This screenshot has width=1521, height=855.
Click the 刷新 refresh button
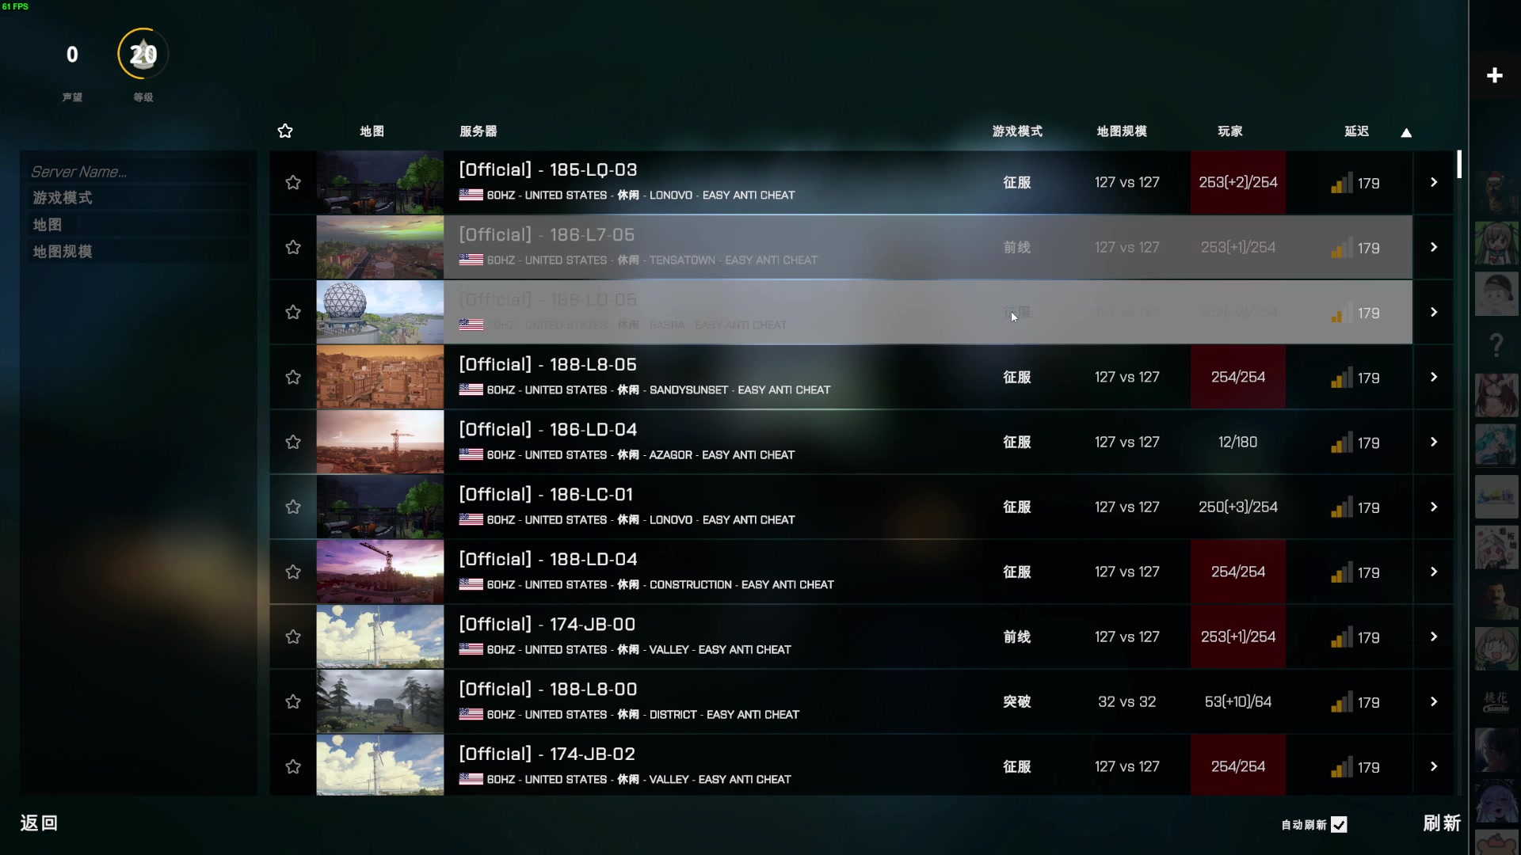coord(1442,823)
